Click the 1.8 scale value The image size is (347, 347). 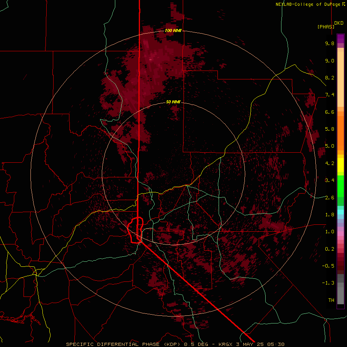[x=330, y=215]
